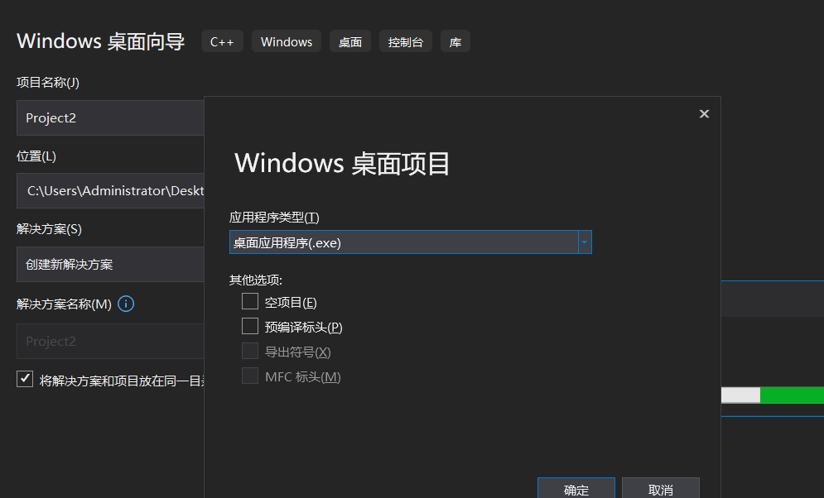Click the 解决方案(S) label
Viewport: 824px width, 498px height.
point(49,229)
